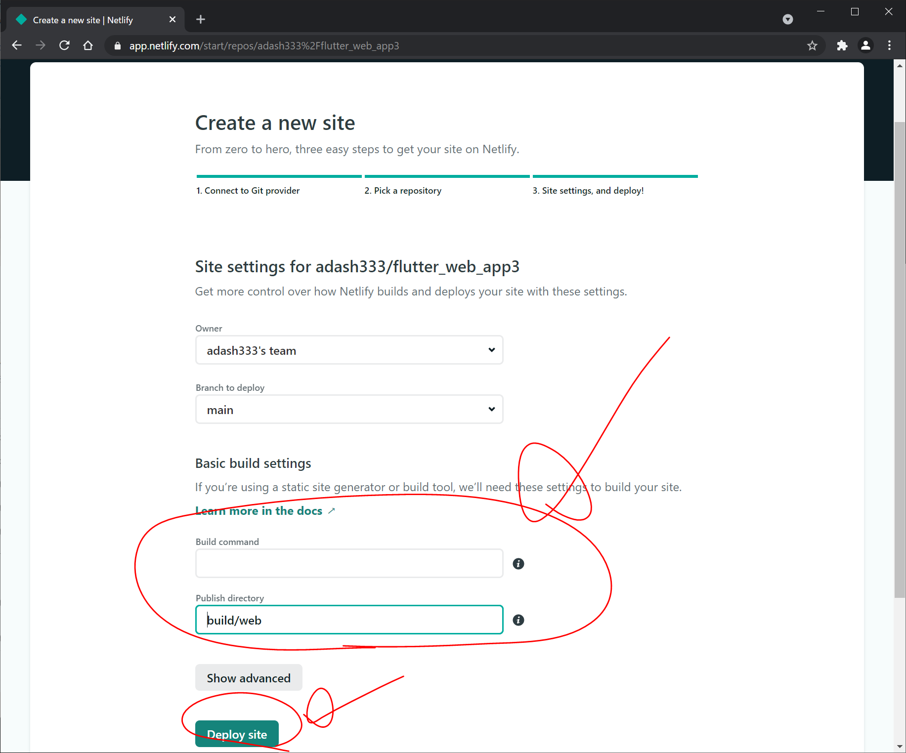
Task: Select the Create a new site browser tab
Action: click(x=95, y=20)
